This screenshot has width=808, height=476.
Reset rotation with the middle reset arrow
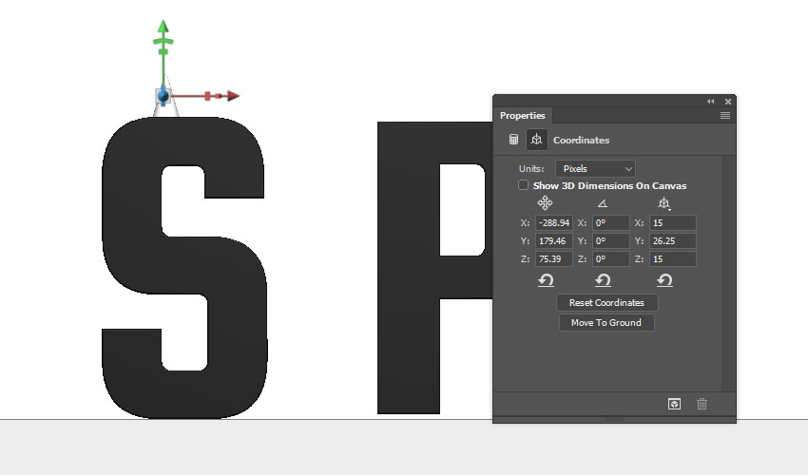(x=603, y=280)
